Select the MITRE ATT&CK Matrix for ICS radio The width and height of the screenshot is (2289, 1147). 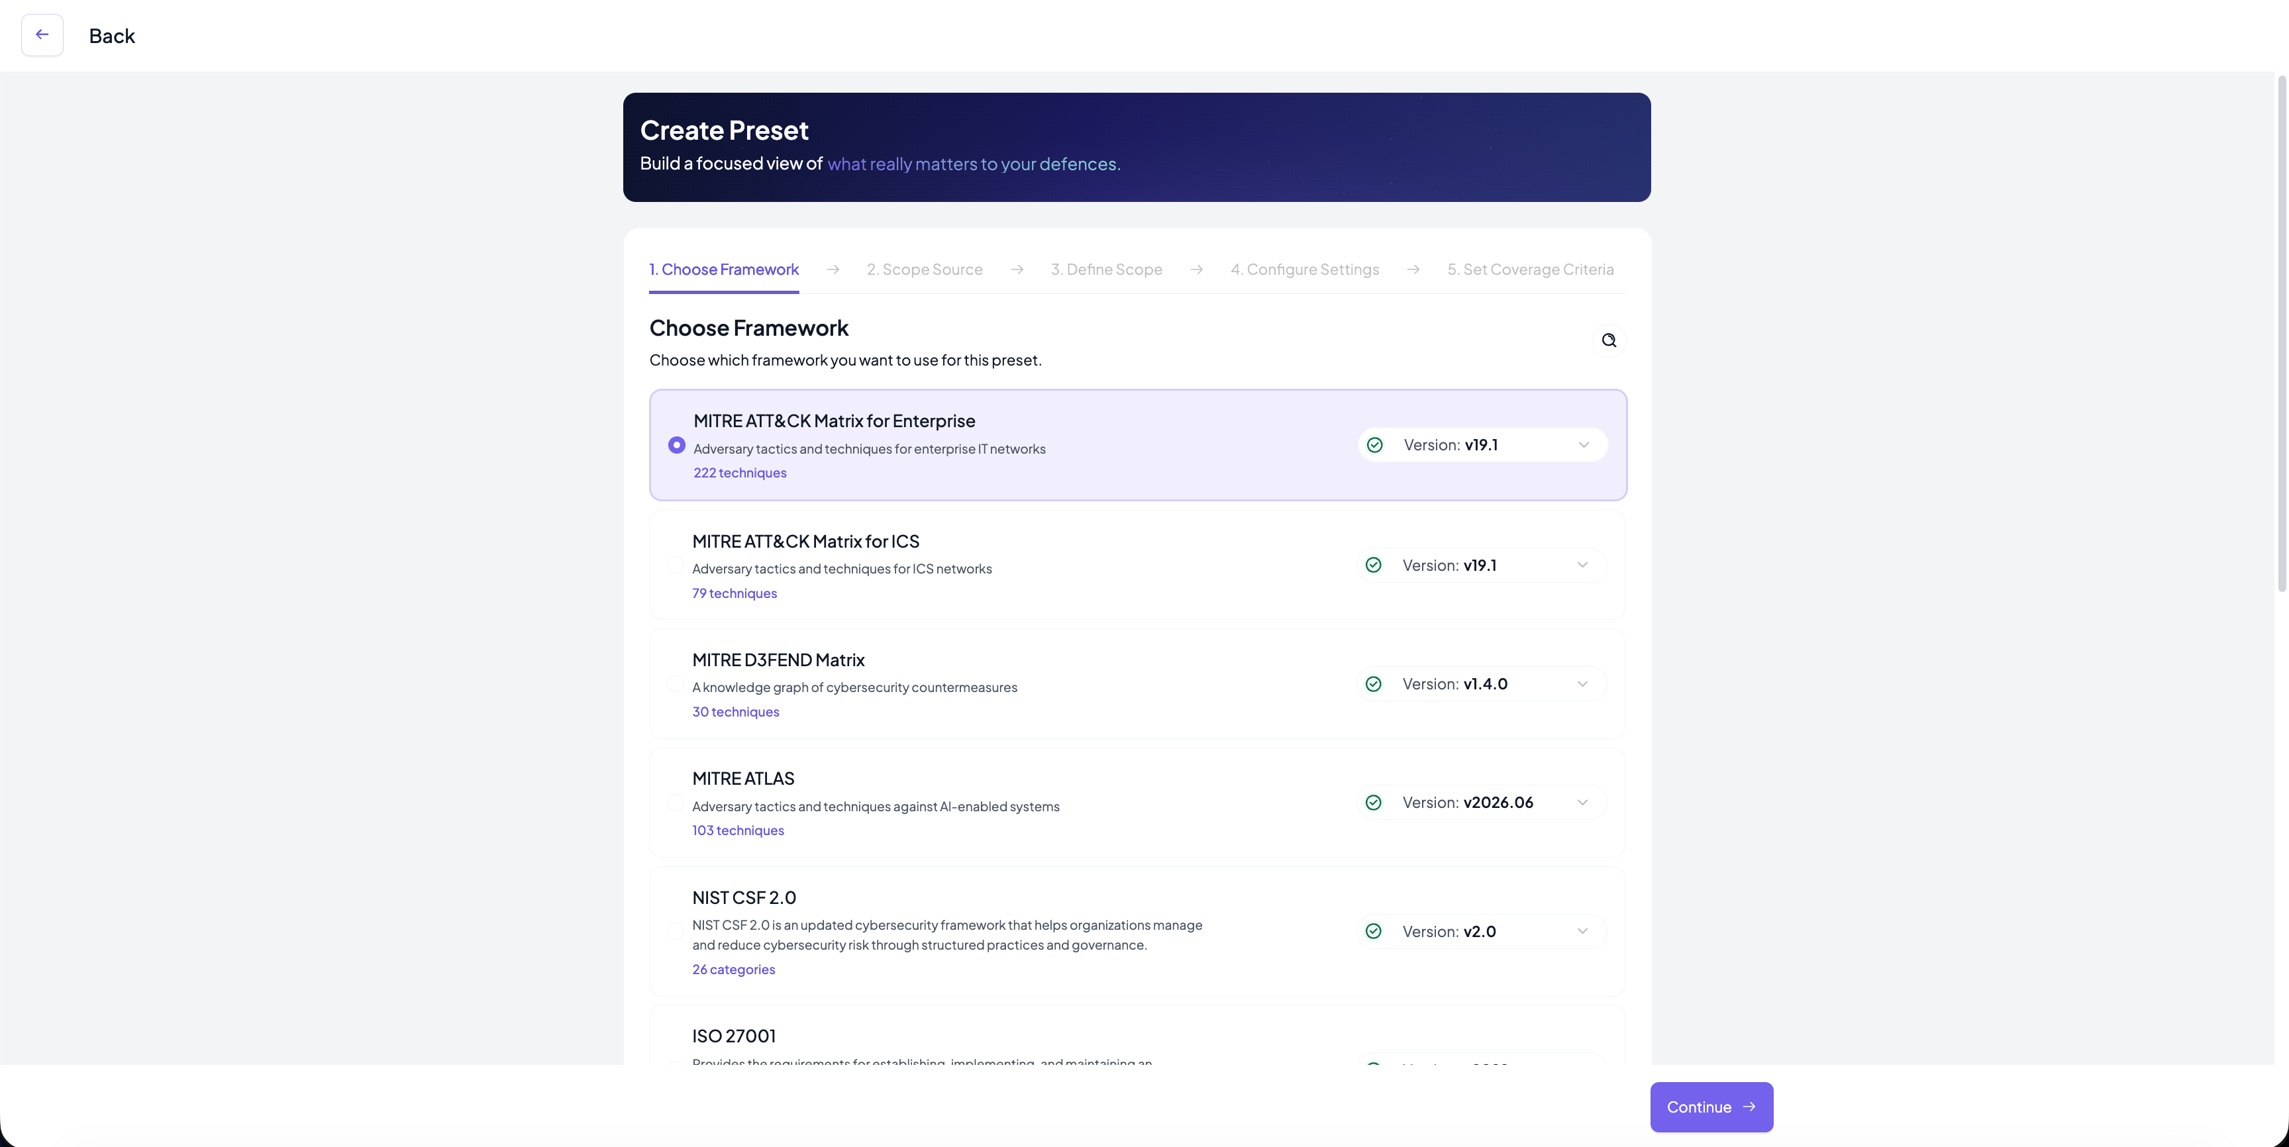676,565
